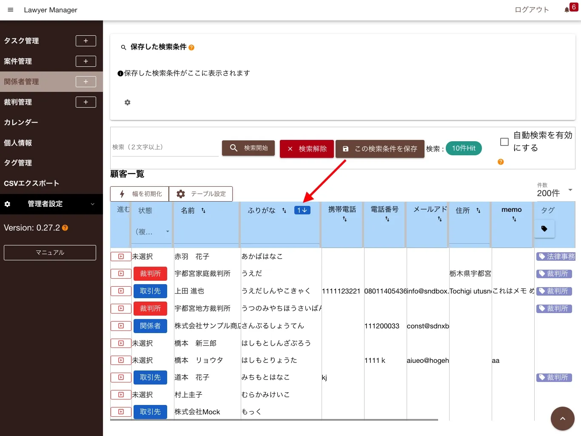
Task: Click the 取引先 status badge for 上田 進也
Action: (150, 291)
